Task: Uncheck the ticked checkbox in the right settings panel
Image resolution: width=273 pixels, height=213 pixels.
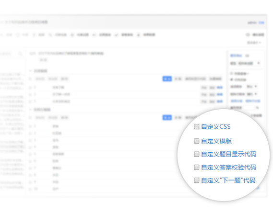Action: [232, 80]
